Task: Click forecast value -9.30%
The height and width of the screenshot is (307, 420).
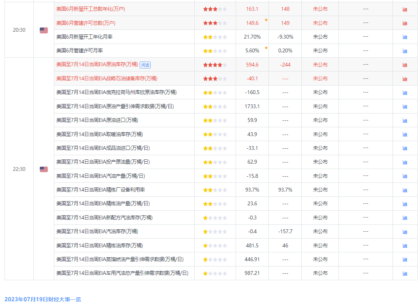Action: coord(285,37)
